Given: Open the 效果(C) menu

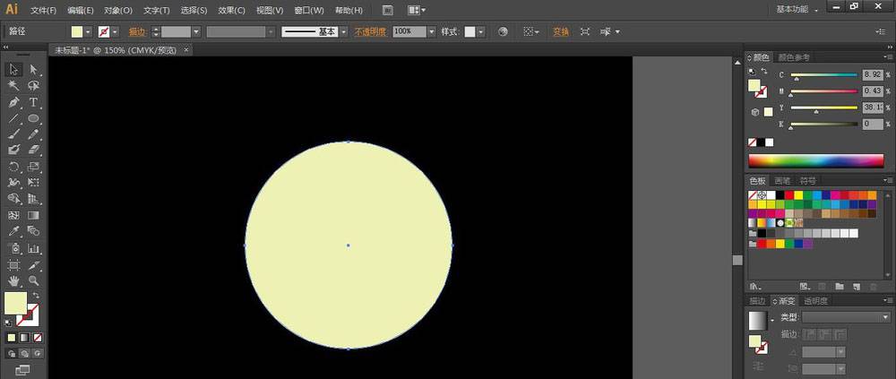Looking at the screenshot, I should pyautogui.click(x=231, y=10).
